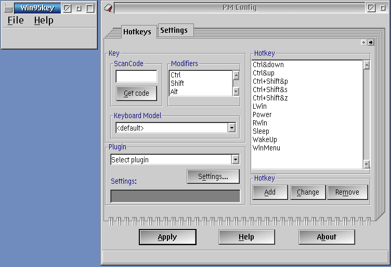Viewport: 391px width, 267px height.
Task: Click the PM Config title bar system icon
Action: click(x=108, y=8)
